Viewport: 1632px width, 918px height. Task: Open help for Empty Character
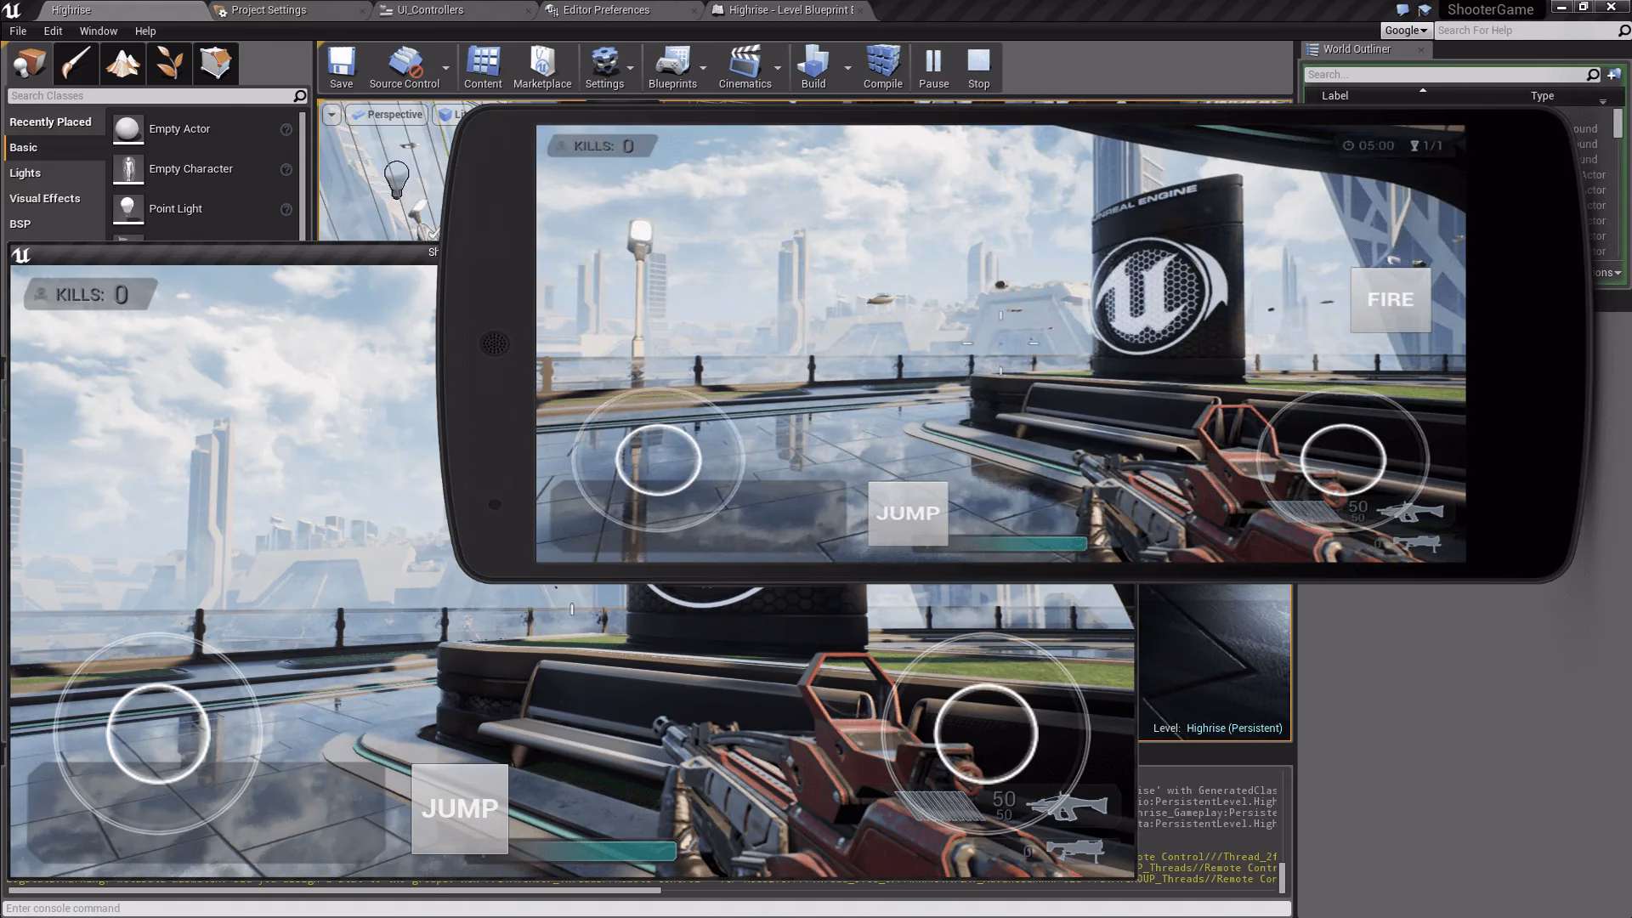286,169
